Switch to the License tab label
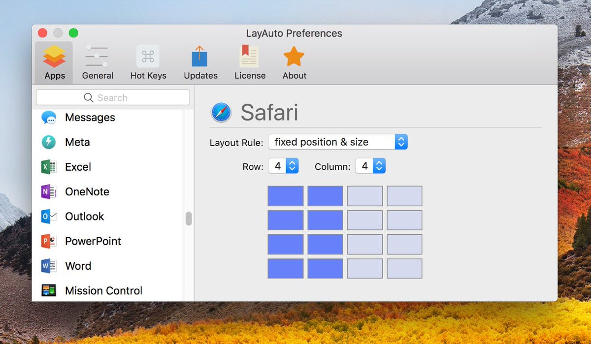This screenshot has width=591, height=344. 250,76
